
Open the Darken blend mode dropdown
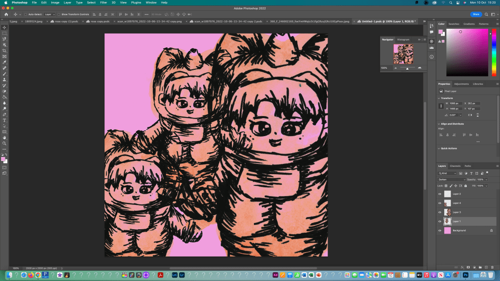(x=451, y=180)
